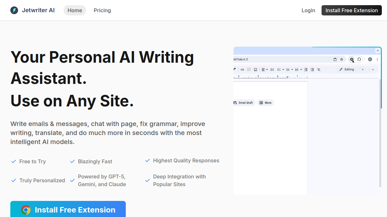Screen dimensions: 387x217
Task: Click the clipboard icon in the demo address bar
Action: (x=335, y=59)
